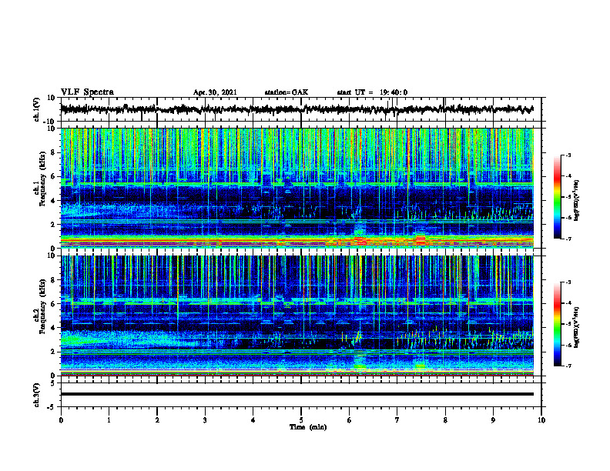Viewport: 610px width, 471px height.
Task: Click time axis tick label '0'
Action: pos(61,420)
